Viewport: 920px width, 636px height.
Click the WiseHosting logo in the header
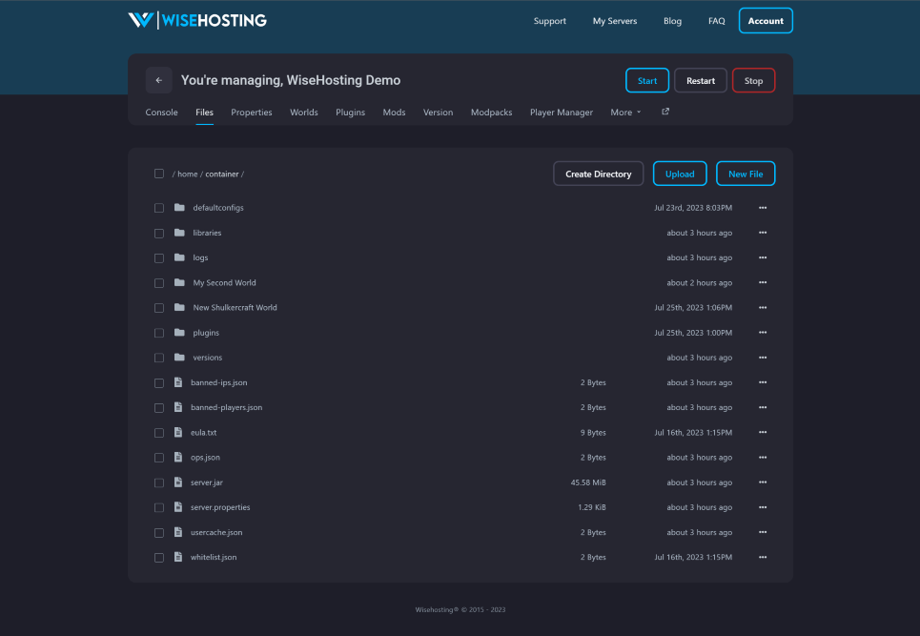pos(195,18)
